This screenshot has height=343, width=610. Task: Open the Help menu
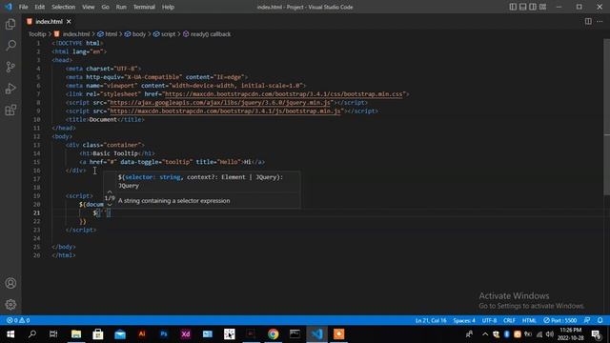(x=168, y=7)
